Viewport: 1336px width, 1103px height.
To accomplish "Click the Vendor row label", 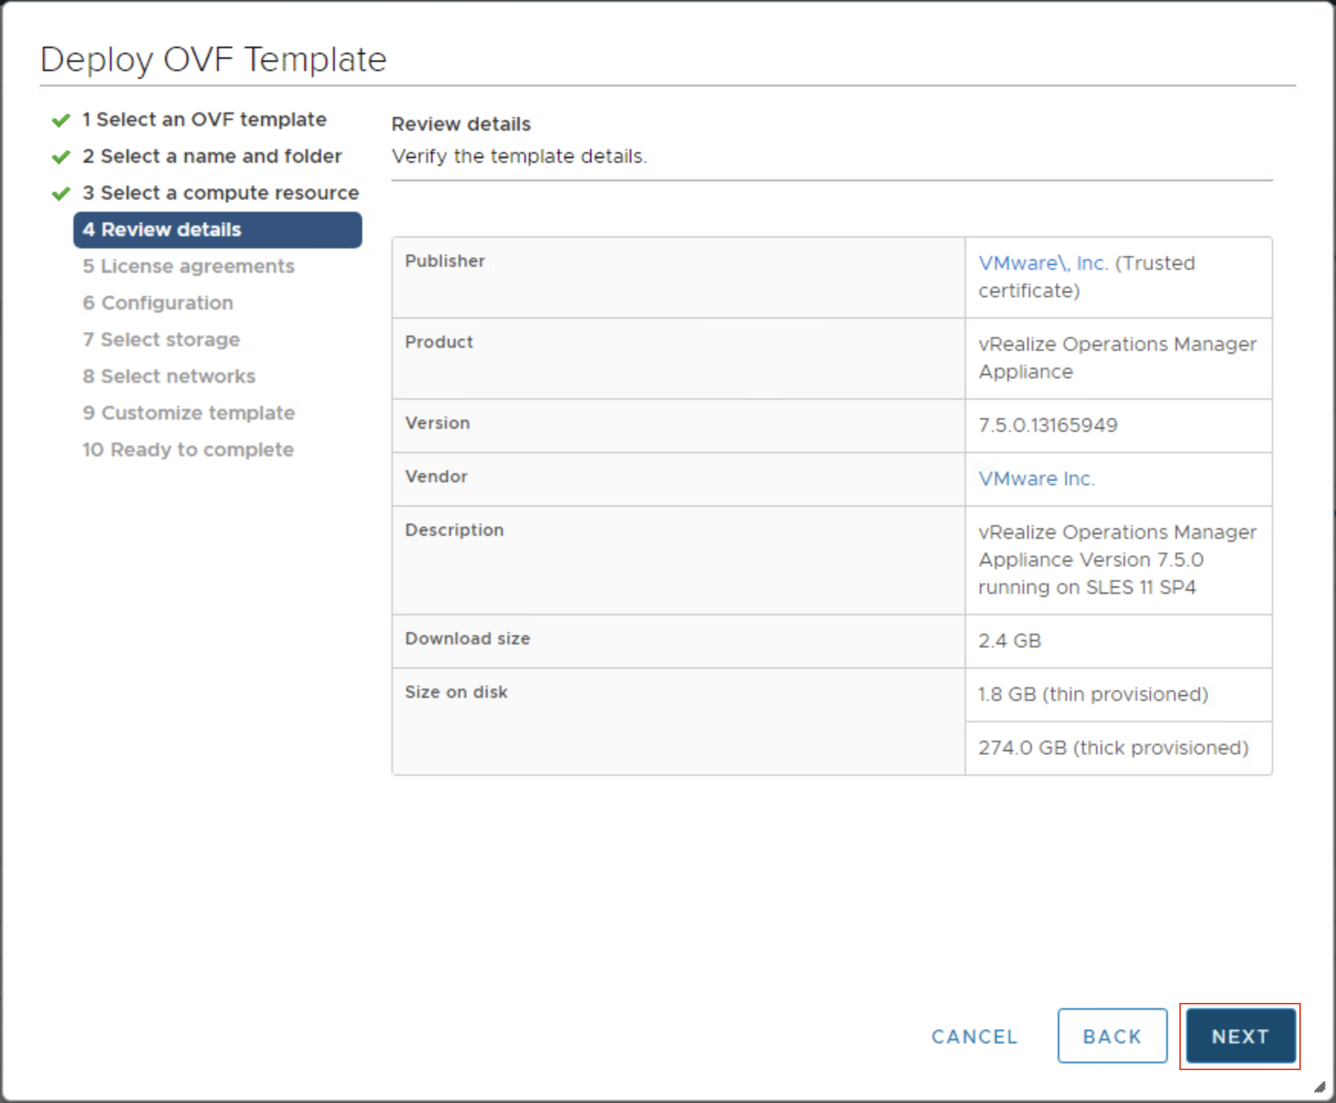I will coord(436,476).
